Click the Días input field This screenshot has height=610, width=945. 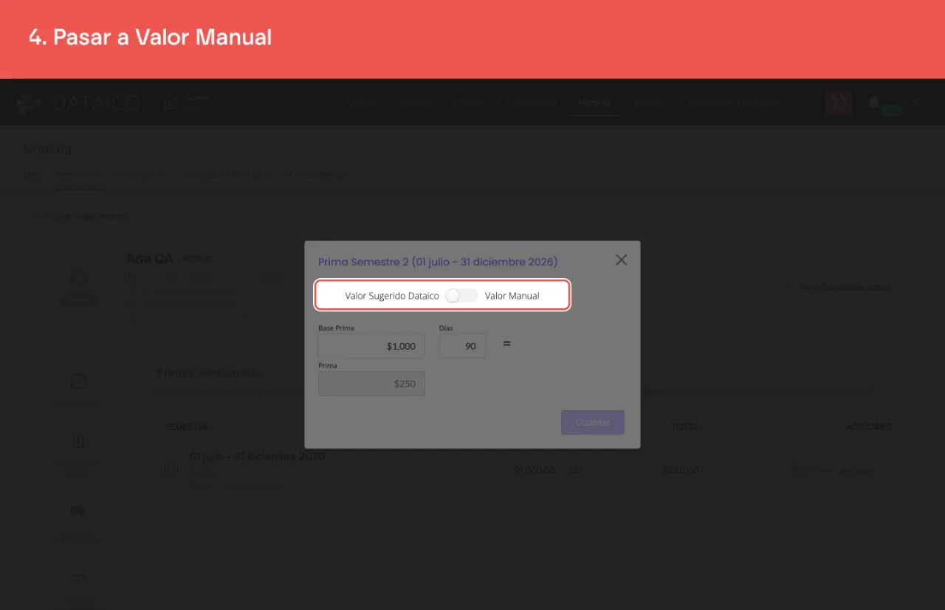(462, 346)
